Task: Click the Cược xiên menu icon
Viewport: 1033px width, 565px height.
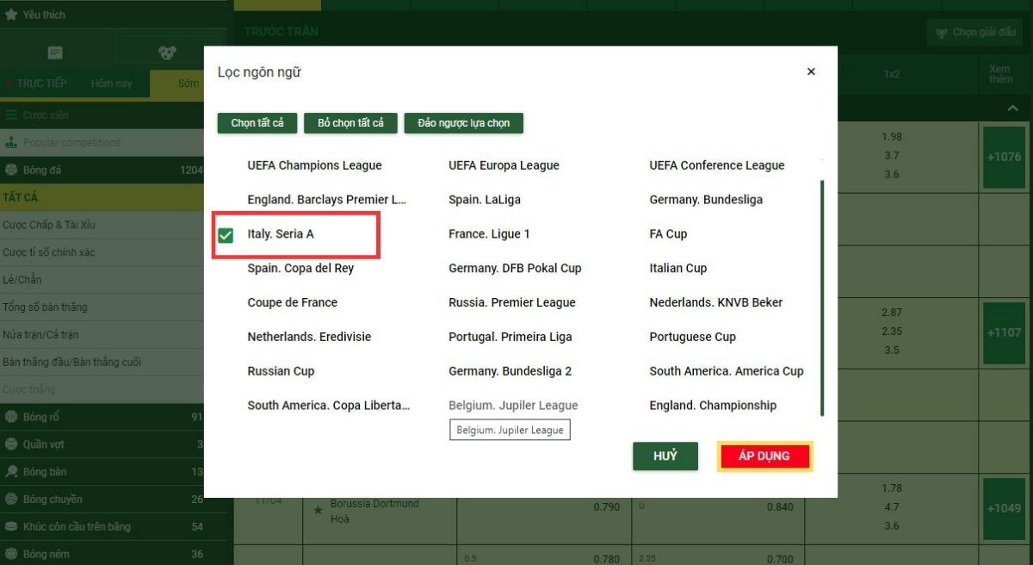Action: point(11,115)
